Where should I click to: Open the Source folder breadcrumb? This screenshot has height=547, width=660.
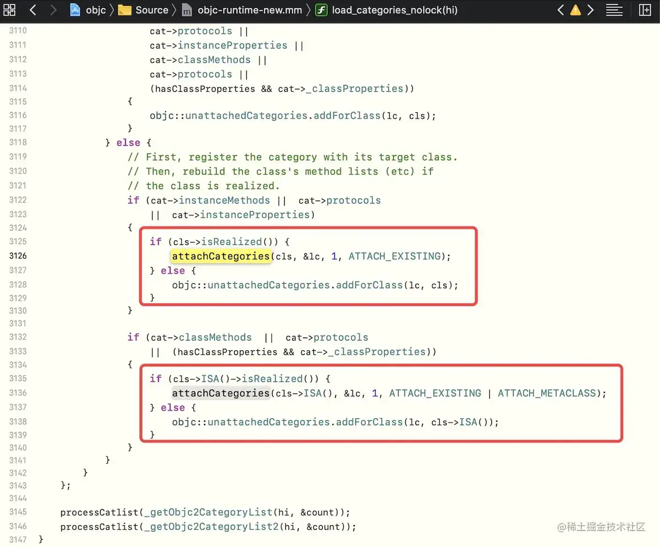(x=152, y=10)
